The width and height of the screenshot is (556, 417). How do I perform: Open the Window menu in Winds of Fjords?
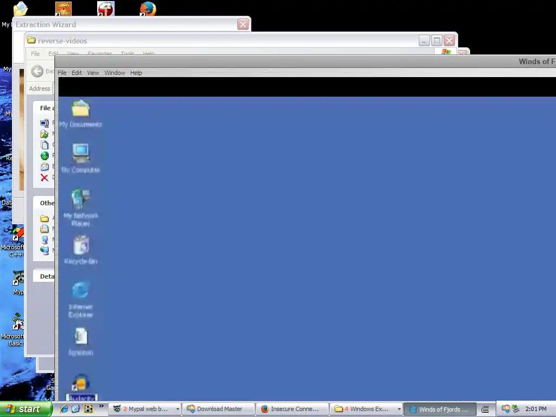click(115, 73)
